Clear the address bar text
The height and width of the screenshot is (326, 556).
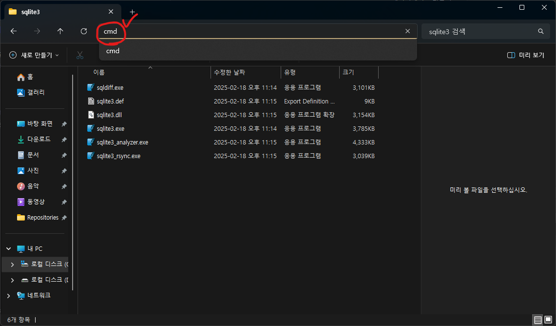point(407,31)
